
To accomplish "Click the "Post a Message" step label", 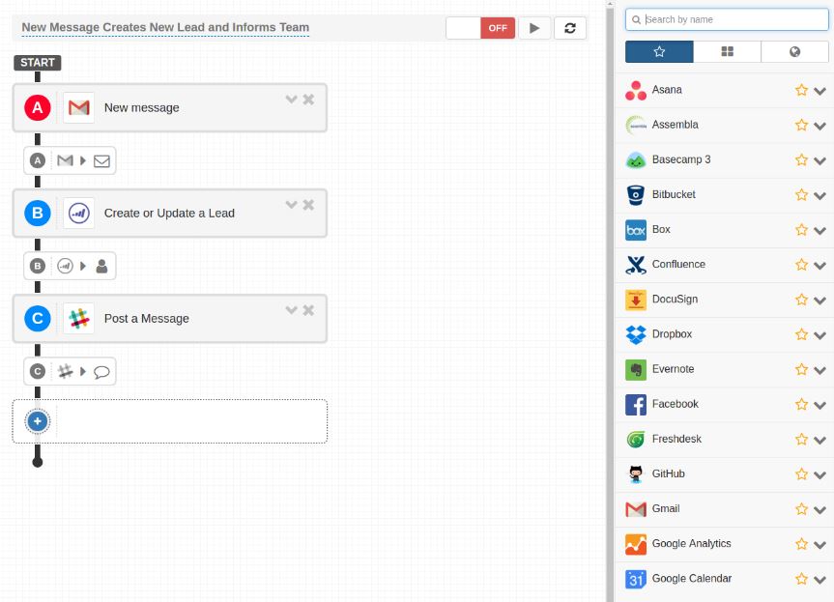I will click(x=147, y=319).
